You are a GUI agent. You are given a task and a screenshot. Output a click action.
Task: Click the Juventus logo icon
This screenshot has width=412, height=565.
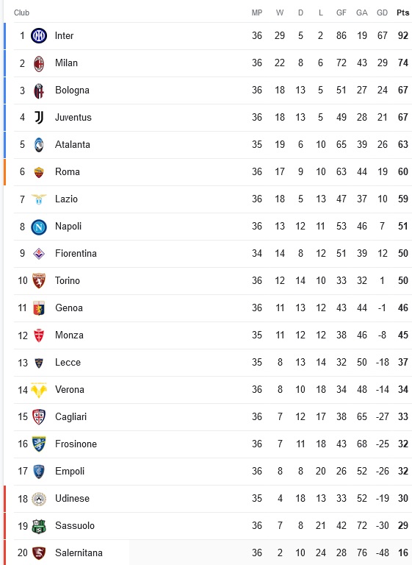click(x=39, y=118)
